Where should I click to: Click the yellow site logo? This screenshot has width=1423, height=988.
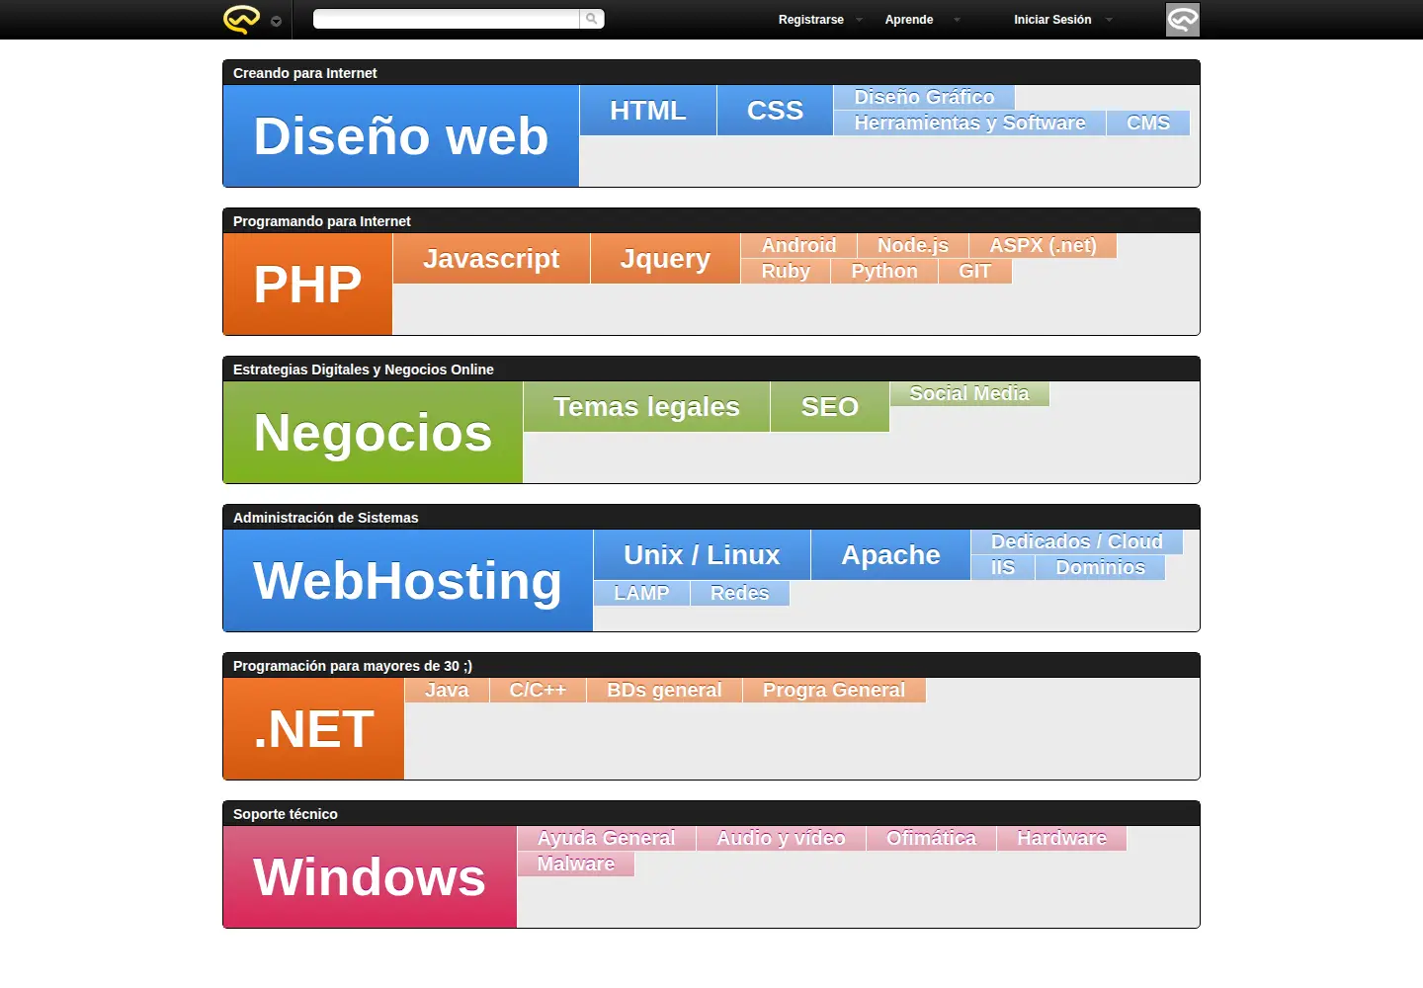[241, 20]
